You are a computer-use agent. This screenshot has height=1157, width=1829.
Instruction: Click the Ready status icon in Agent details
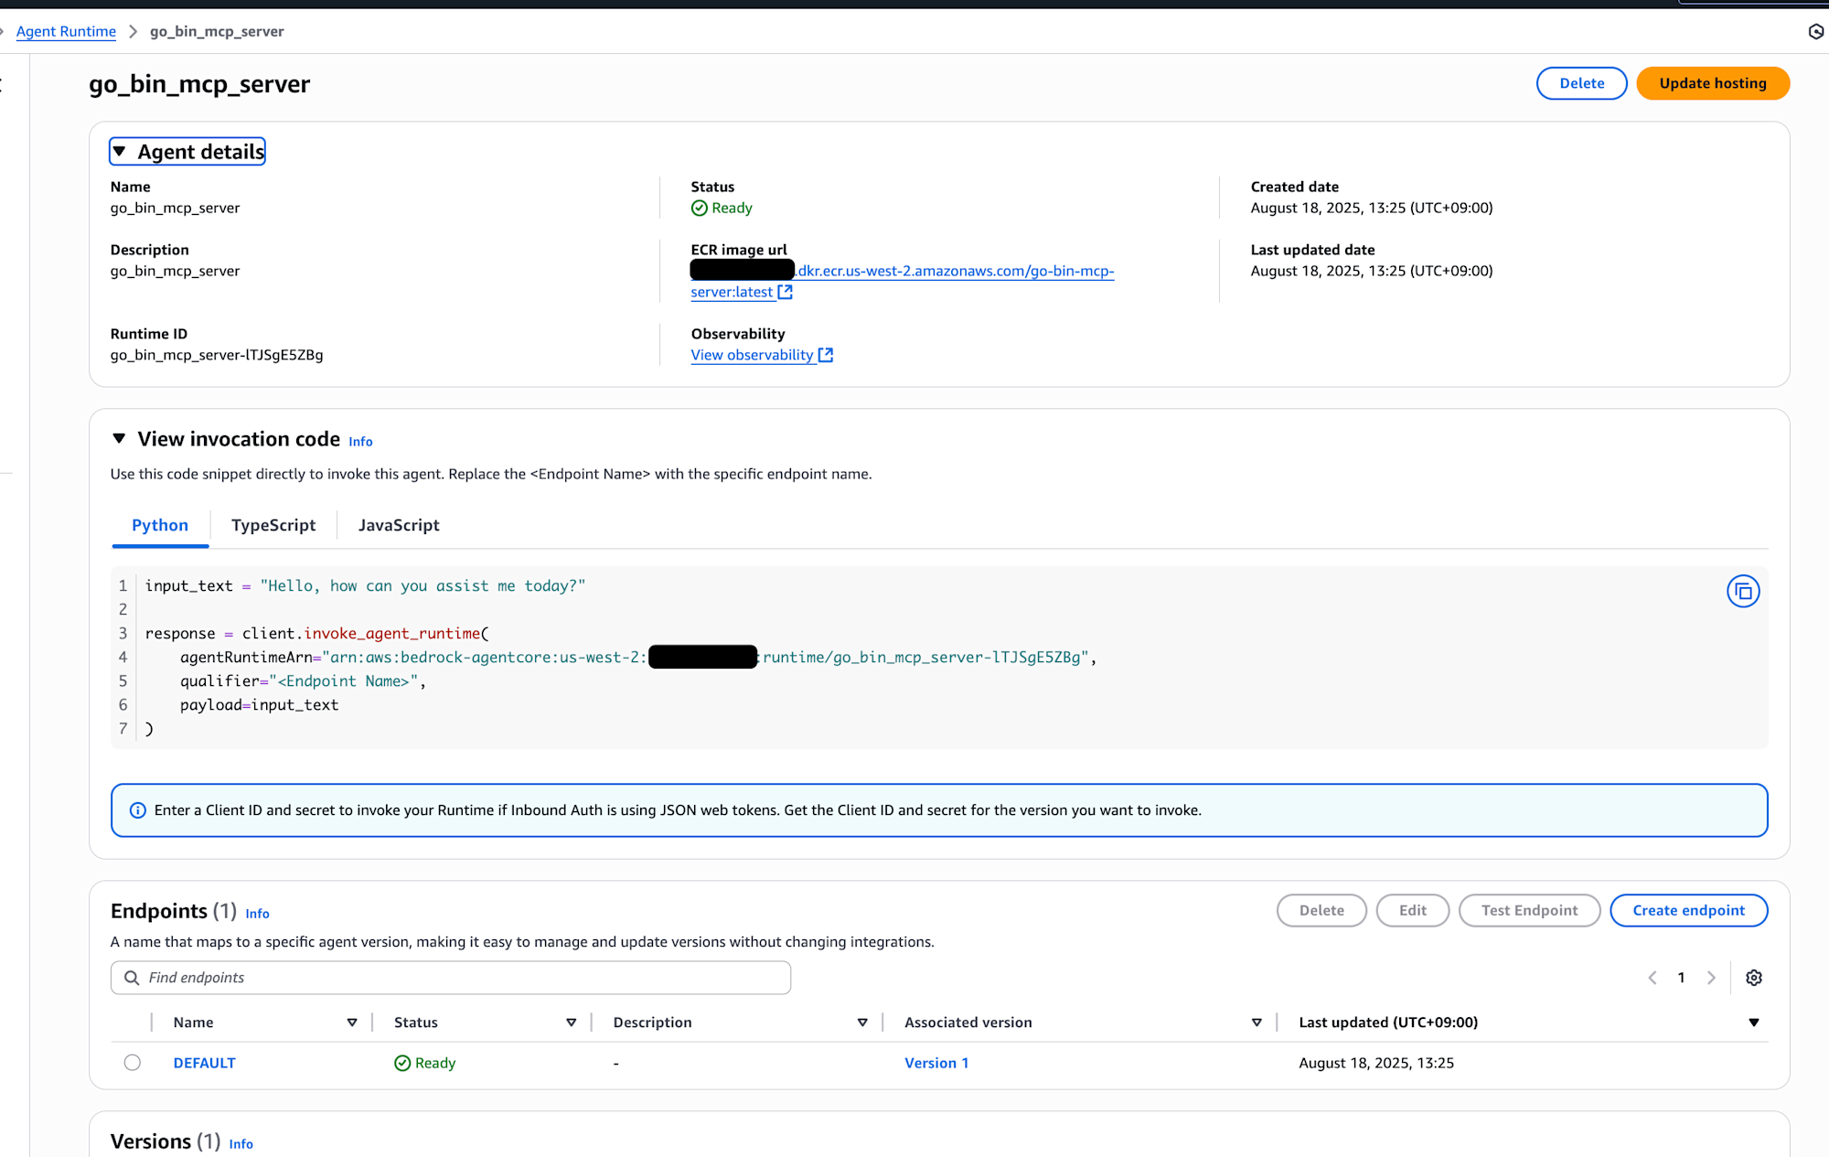[699, 208]
